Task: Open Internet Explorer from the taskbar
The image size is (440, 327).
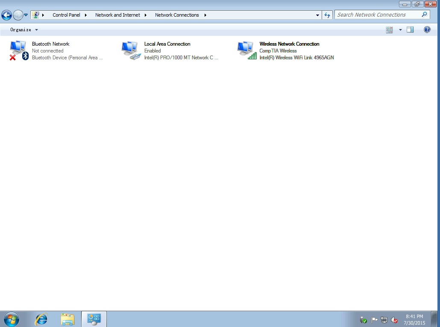Action: coord(41,319)
